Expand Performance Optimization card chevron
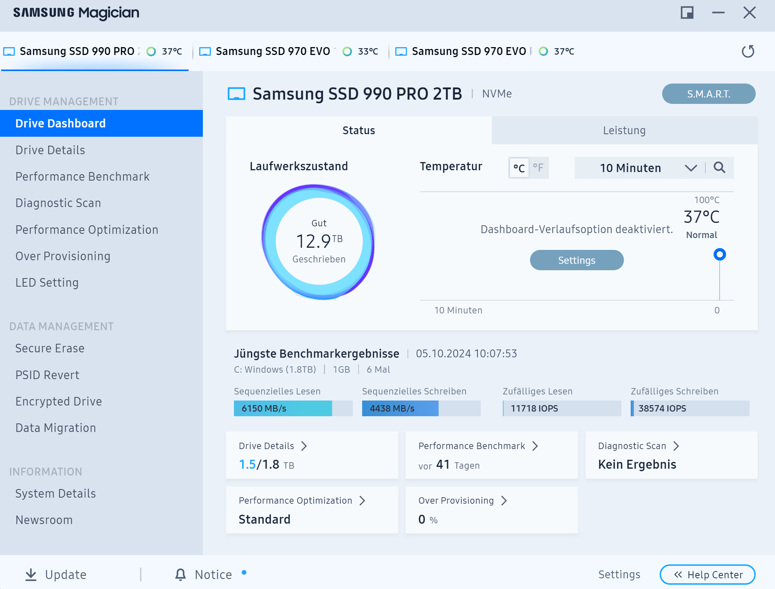775x589 pixels. pos(362,500)
